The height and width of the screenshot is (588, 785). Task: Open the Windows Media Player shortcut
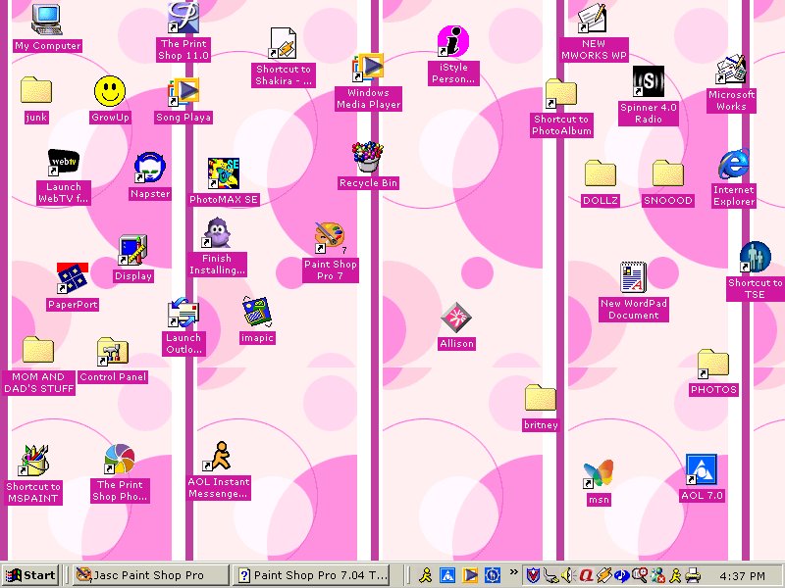[x=368, y=69]
